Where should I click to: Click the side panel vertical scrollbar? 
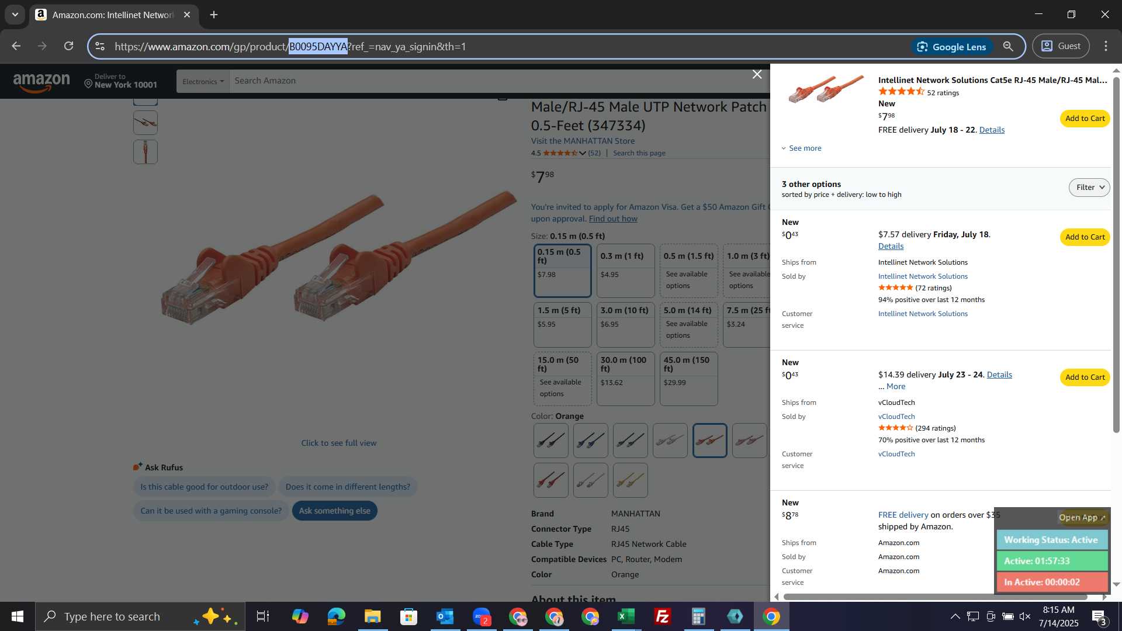(x=1116, y=256)
